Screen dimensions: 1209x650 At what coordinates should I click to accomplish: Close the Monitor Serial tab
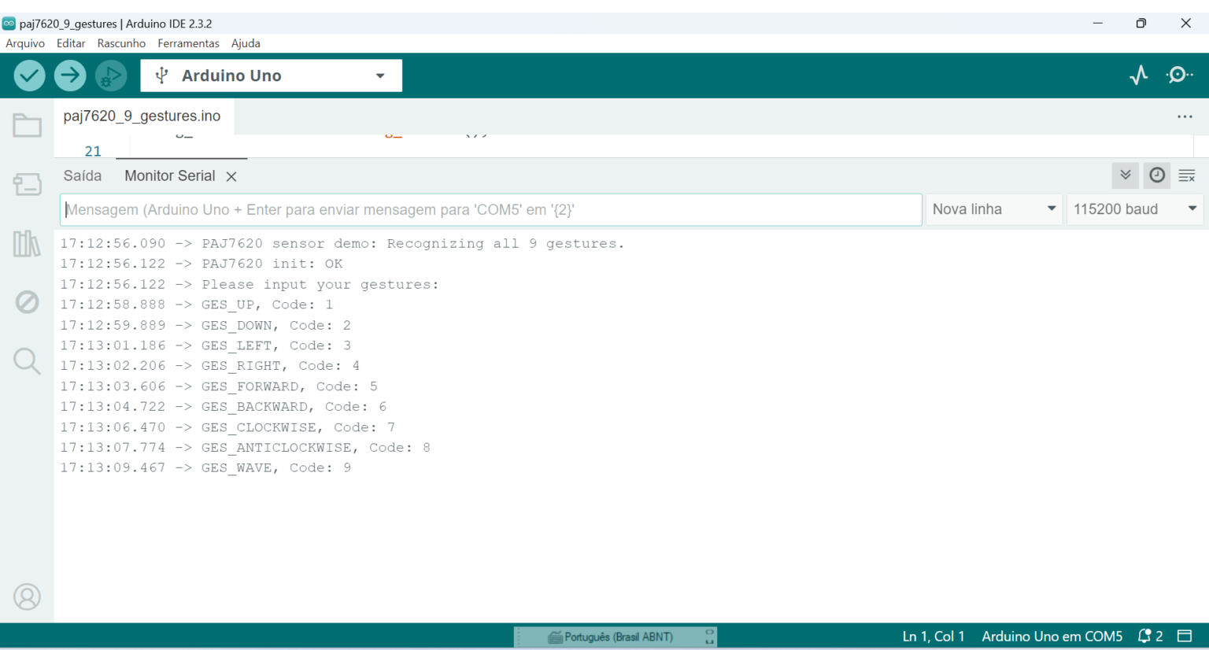[231, 176]
